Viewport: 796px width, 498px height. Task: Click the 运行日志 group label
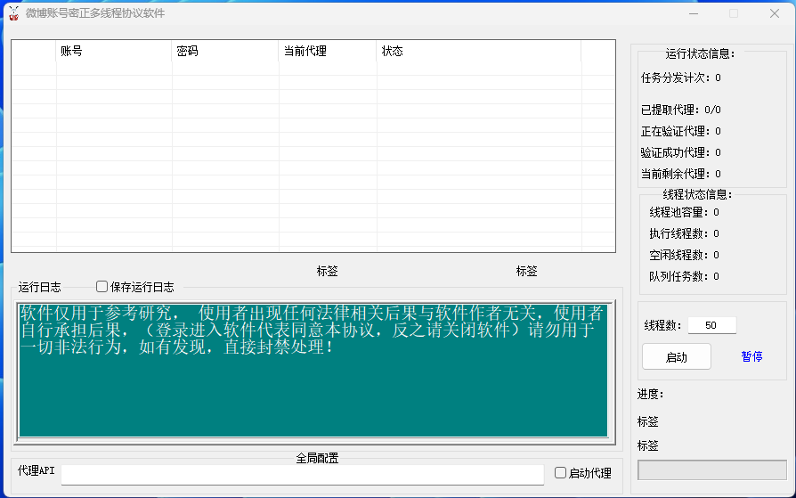[39, 287]
